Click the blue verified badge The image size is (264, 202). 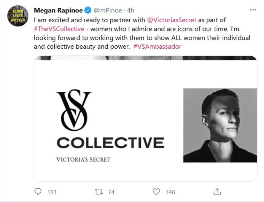tap(87, 10)
